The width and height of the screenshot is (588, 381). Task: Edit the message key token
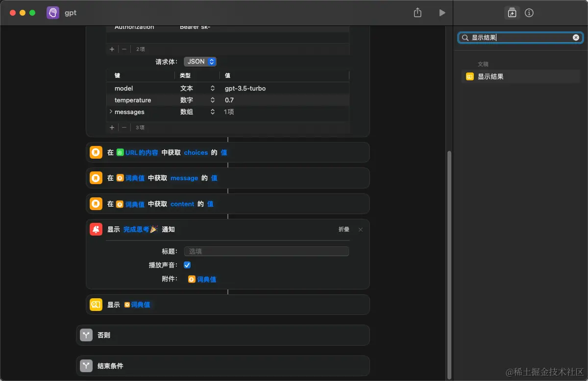click(x=184, y=178)
